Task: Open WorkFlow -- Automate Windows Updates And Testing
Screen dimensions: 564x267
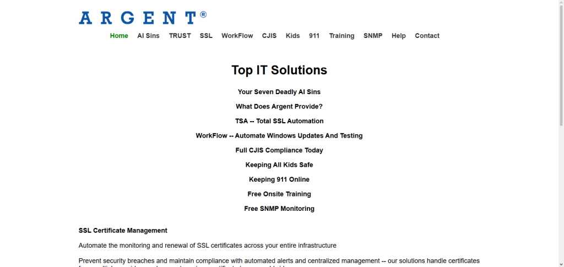Action: click(x=279, y=136)
